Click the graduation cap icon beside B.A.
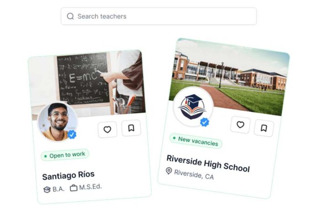The height and width of the screenshot is (212, 318). click(x=47, y=190)
